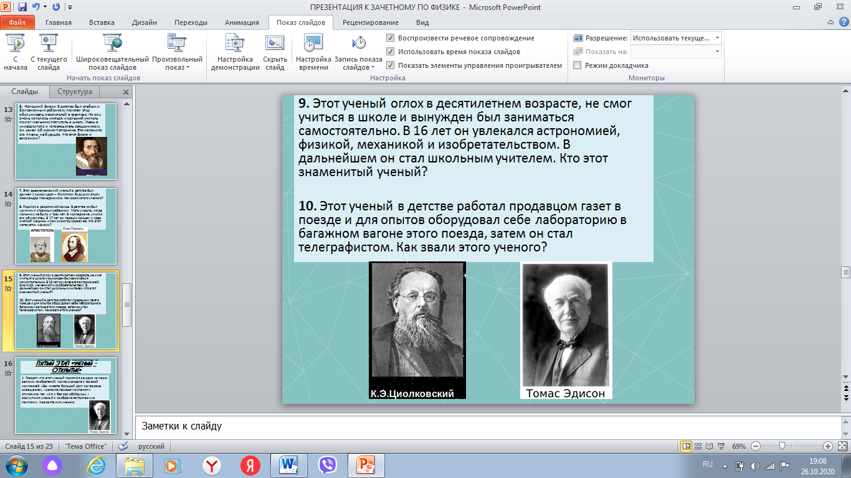Click the Слайд 15 из 23 indicator
851x478 pixels.
(x=29, y=446)
